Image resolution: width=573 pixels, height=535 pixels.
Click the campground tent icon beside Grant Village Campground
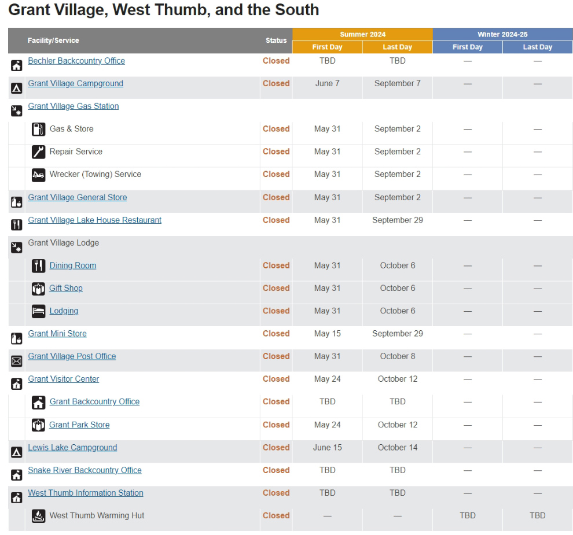click(16, 88)
